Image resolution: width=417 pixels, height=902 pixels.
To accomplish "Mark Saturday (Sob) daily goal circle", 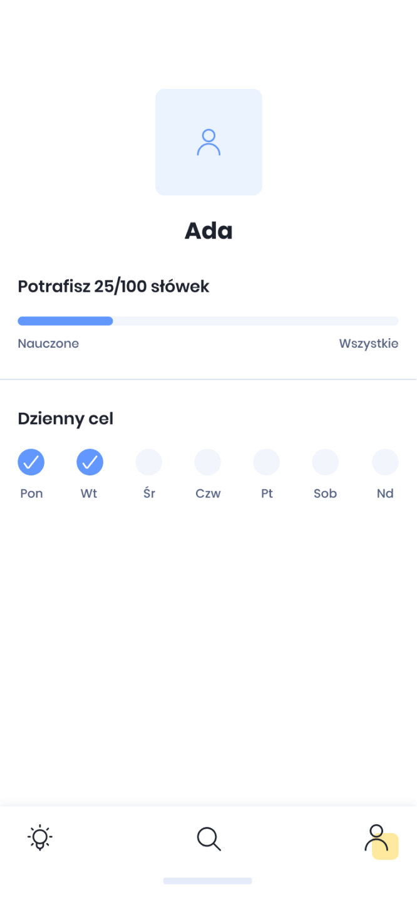I will pos(325,462).
